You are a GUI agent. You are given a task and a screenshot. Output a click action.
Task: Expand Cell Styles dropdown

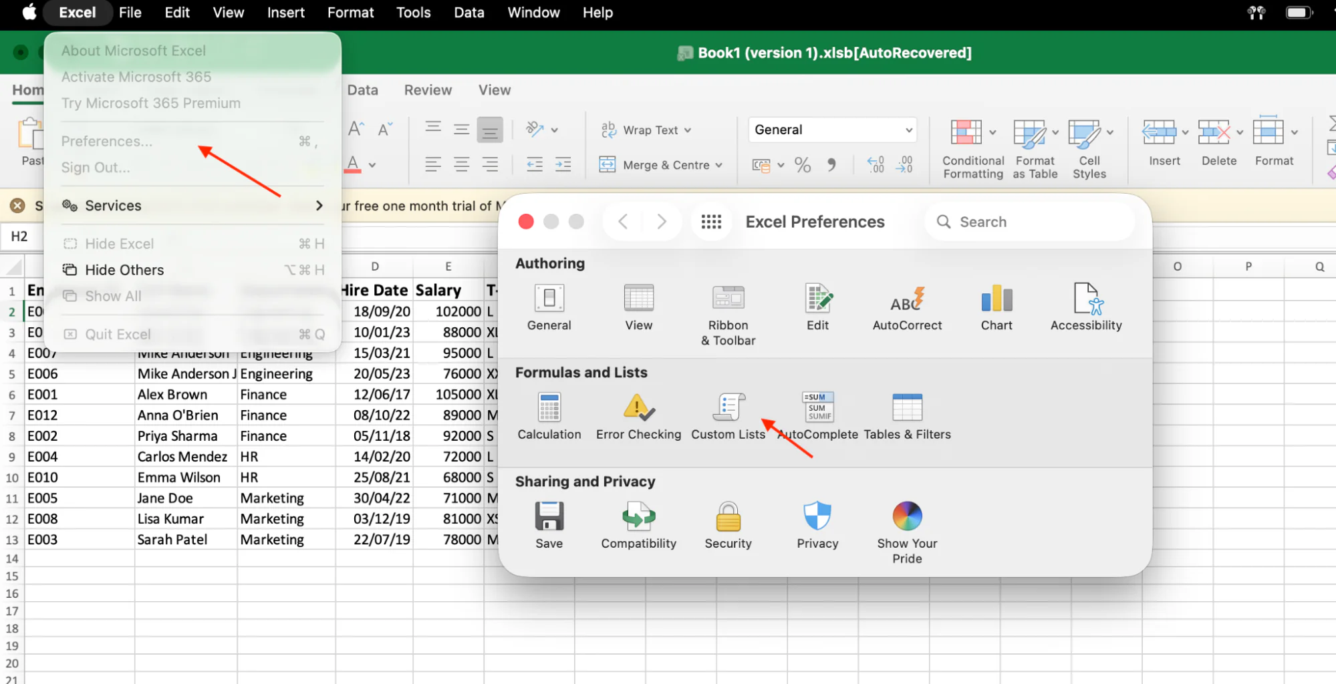point(1110,132)
